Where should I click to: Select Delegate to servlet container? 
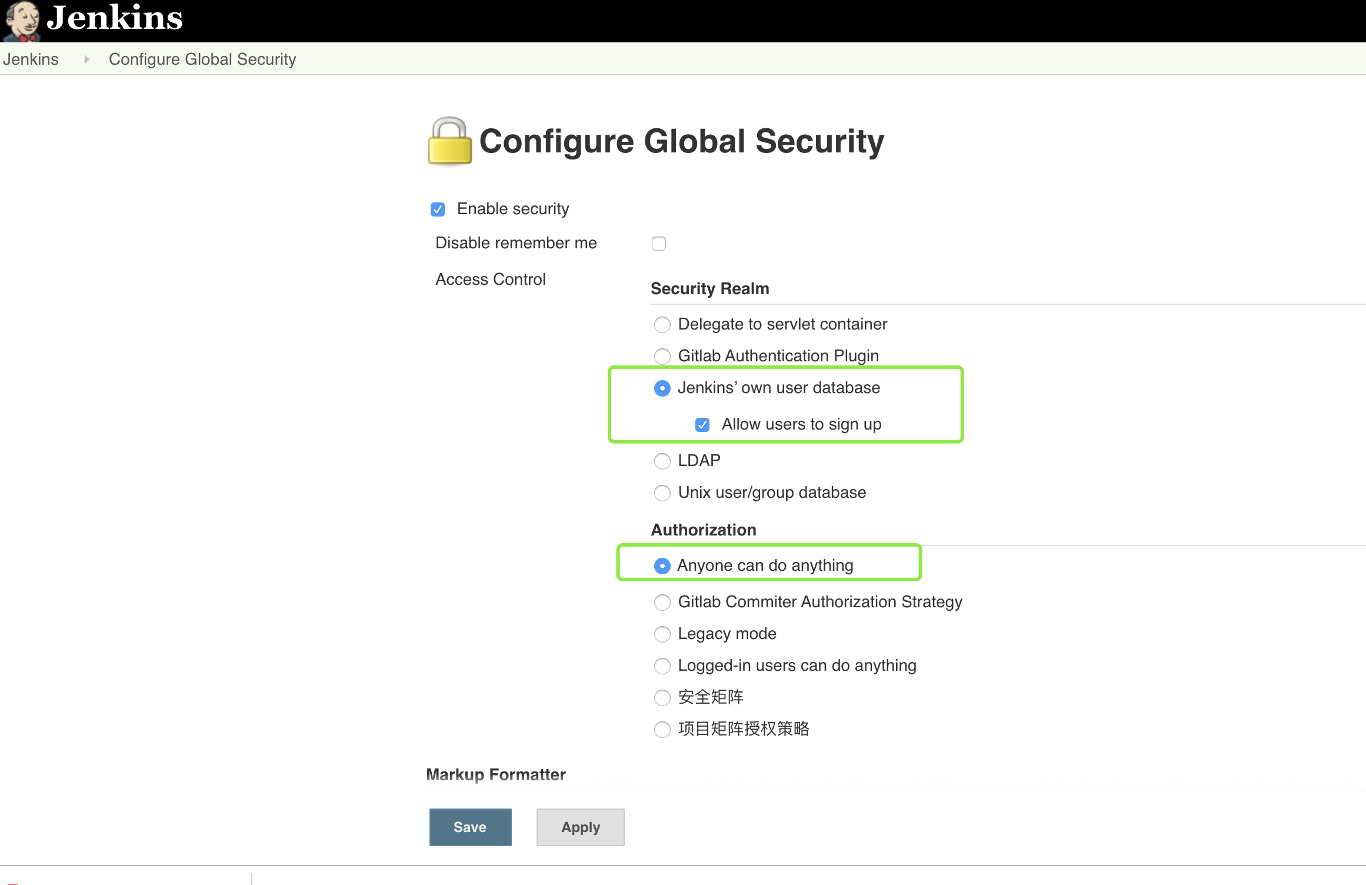pos(662,325)
